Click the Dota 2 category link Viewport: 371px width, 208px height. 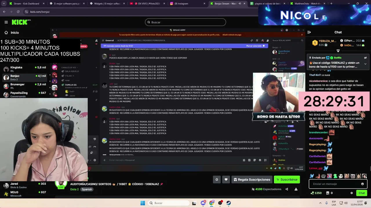[x=74, y=189]
